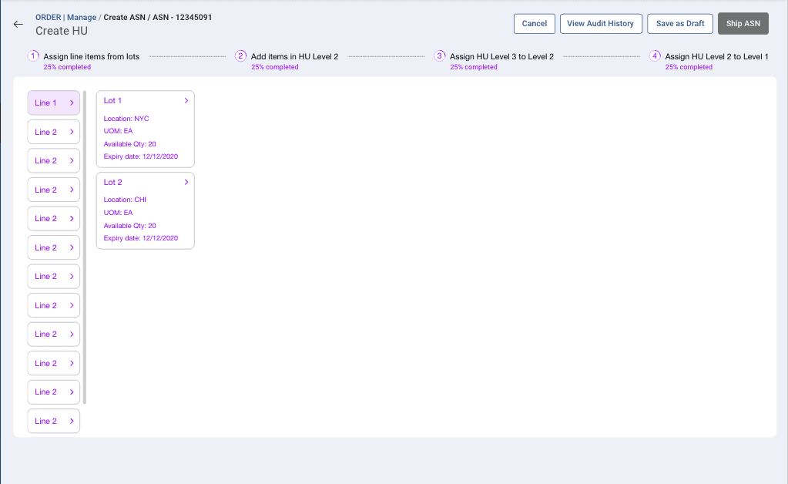Select the Line 1 item
788x484 pixels.
[54, 103]
